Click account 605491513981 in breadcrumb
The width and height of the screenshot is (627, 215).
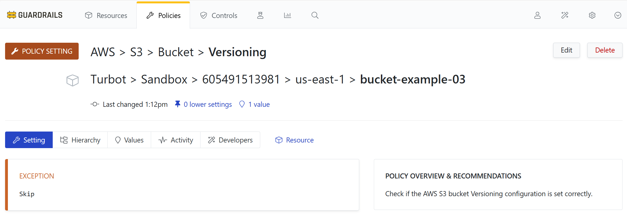[241, 80]
